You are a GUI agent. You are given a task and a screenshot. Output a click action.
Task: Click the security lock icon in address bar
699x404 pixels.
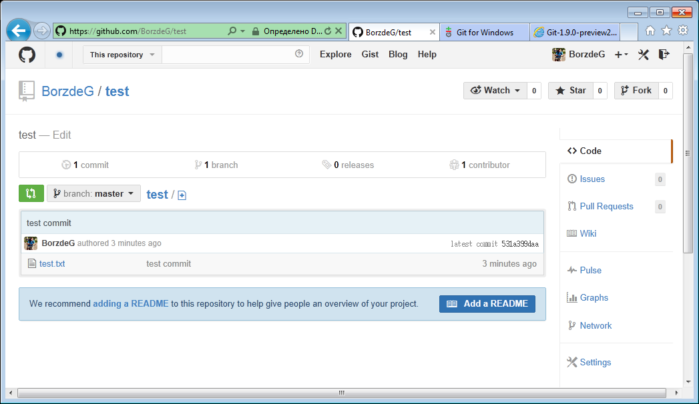pyautogui.click(x=256, y=31)
